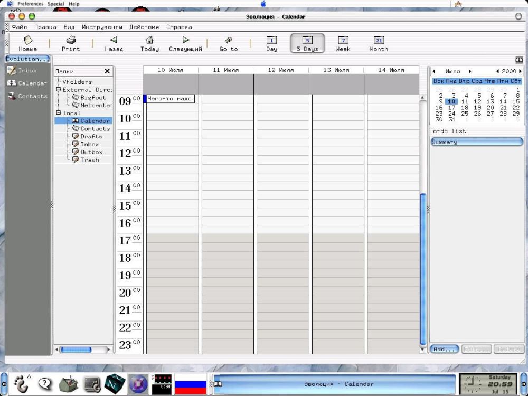Click the folder pane horizontal scrollbar thumb

coord(76,350)
